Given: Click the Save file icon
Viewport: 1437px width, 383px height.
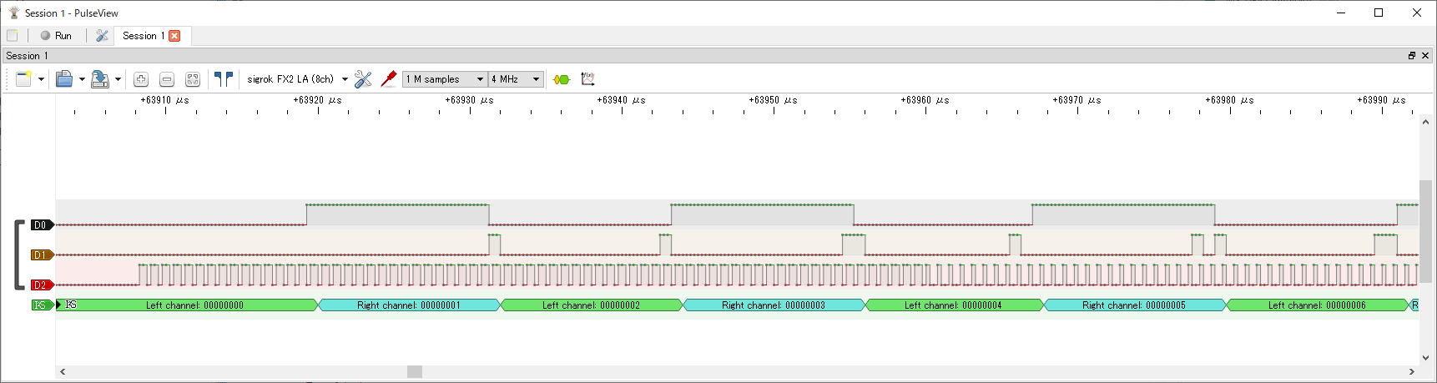Looking at the screenshot, I should 100,79.
